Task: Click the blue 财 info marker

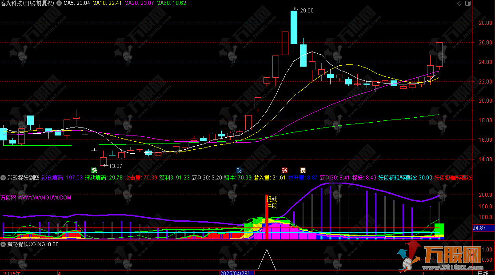Action: [x=239, y=170]
